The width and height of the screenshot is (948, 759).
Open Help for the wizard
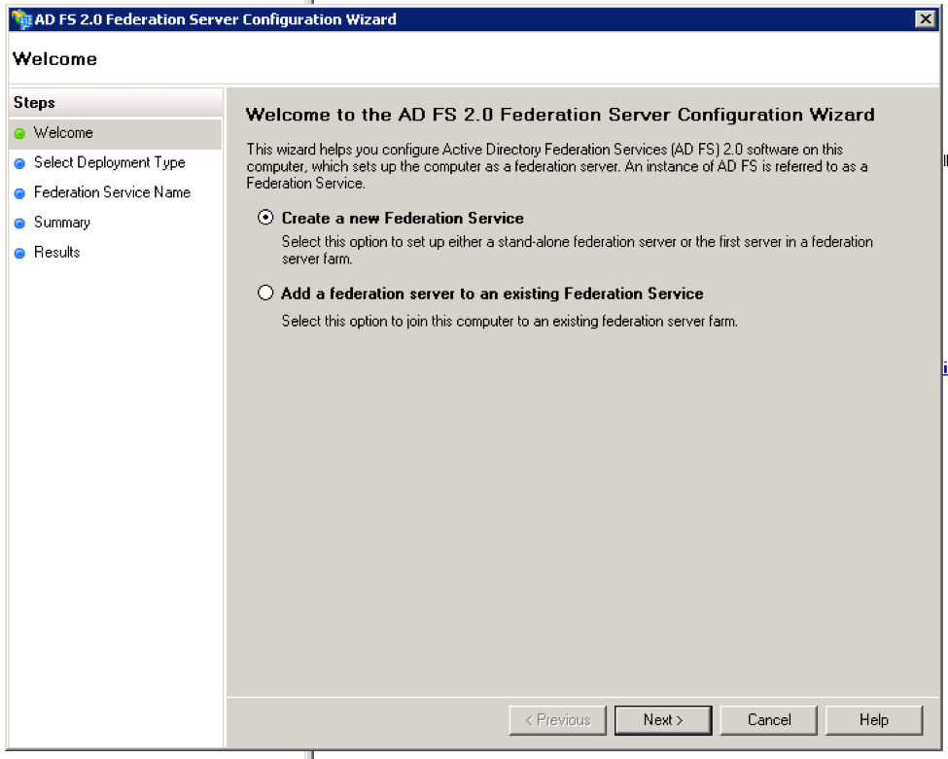click(874, 720)
